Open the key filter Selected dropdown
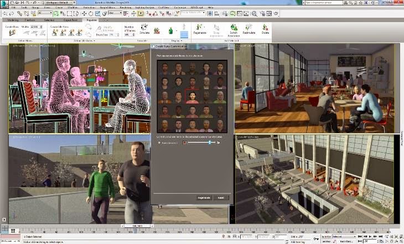404x244 pixels. point(344,236)
